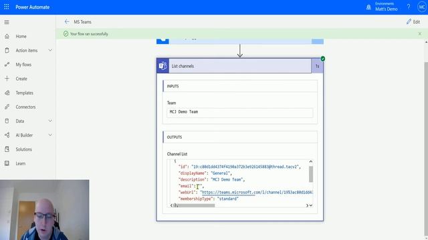Viewport: 428px width, 240px height.
Task: Click the INPUTS section header
Action: (x=240, y=86)
